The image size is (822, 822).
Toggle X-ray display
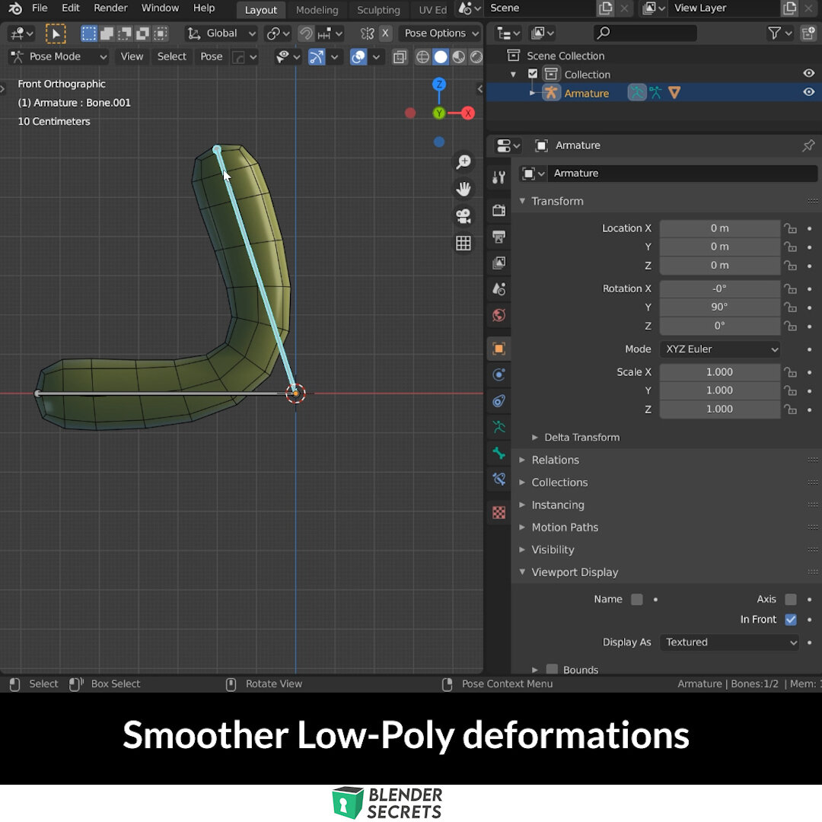click(x=400, y=56)
